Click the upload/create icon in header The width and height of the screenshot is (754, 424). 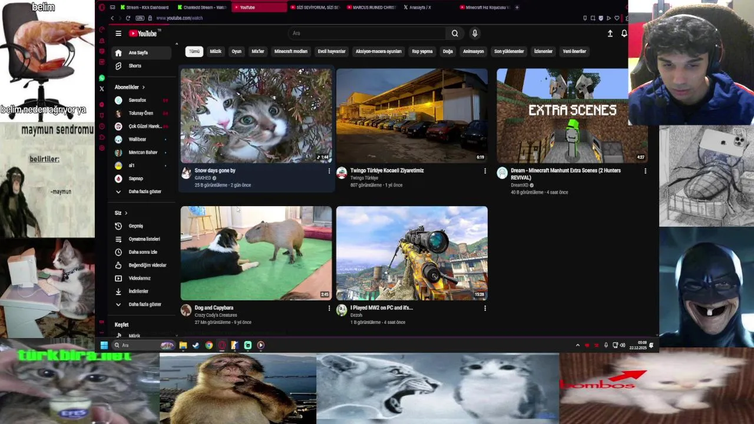point(610,34)
